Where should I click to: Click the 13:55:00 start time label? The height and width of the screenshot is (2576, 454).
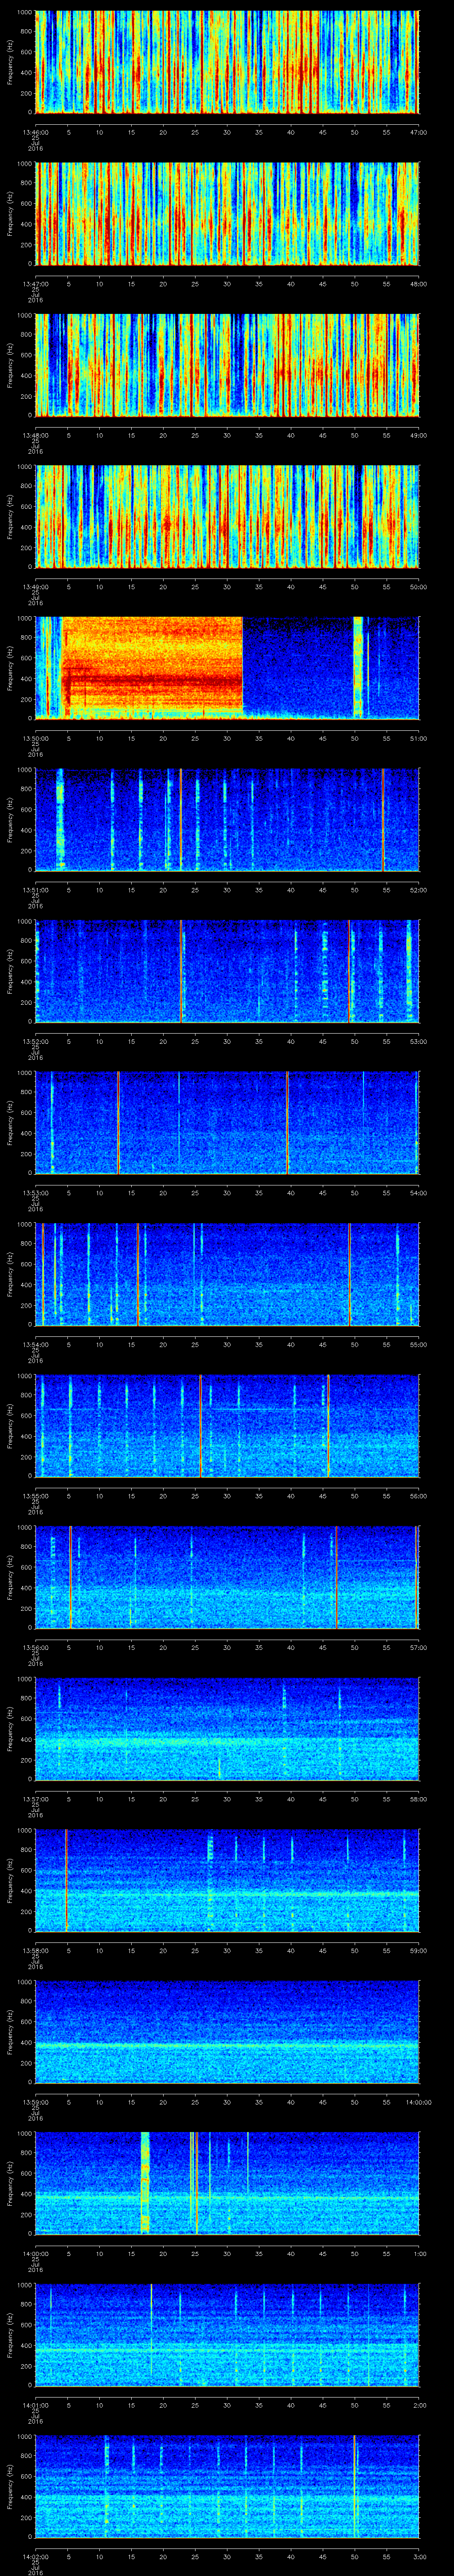[36, 1496]
